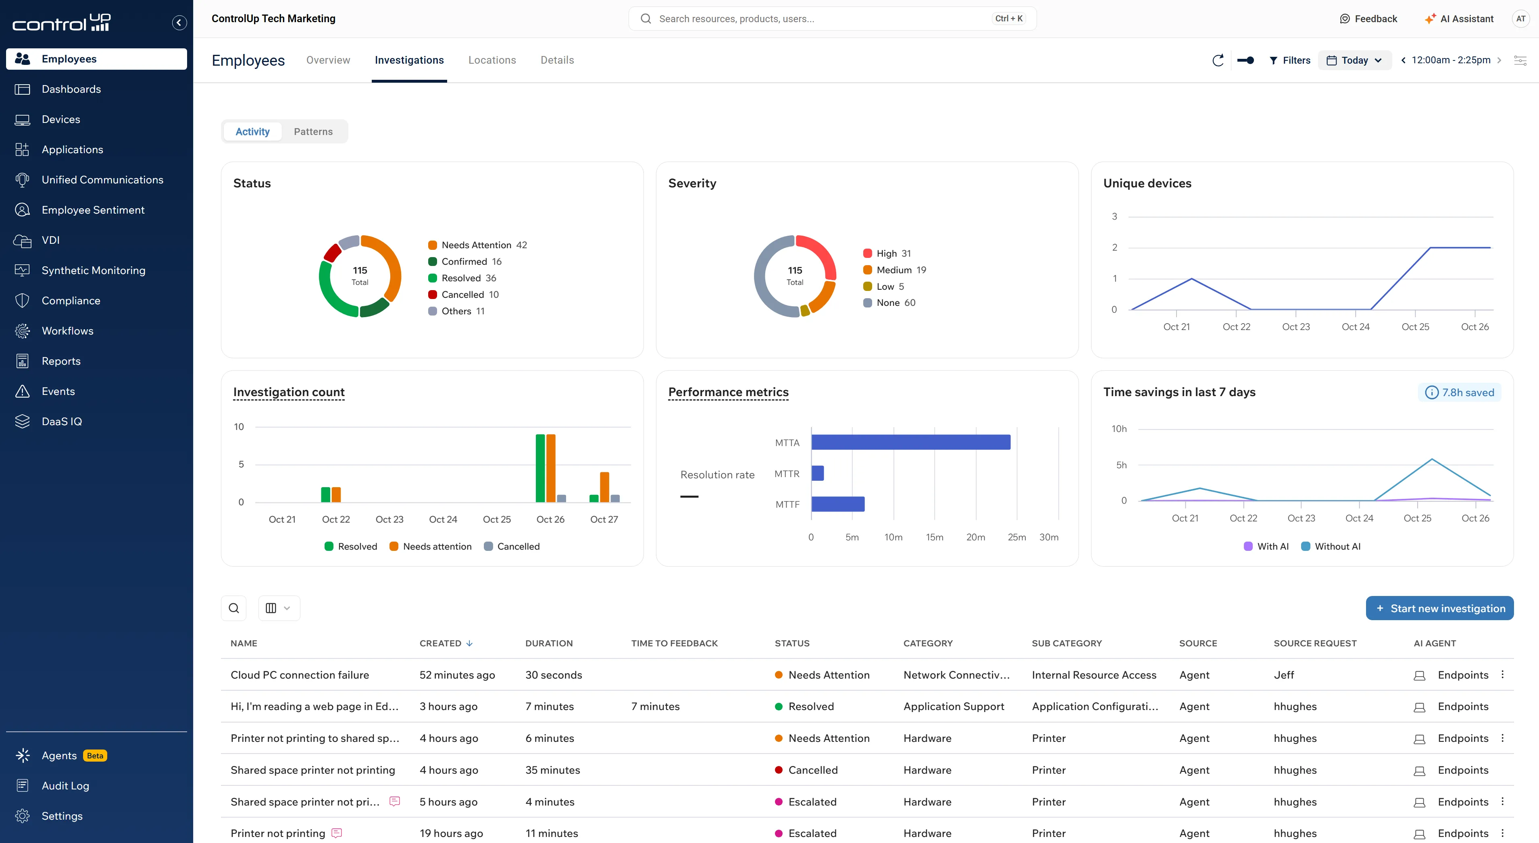
Task: View Events page
Action: 96,391
